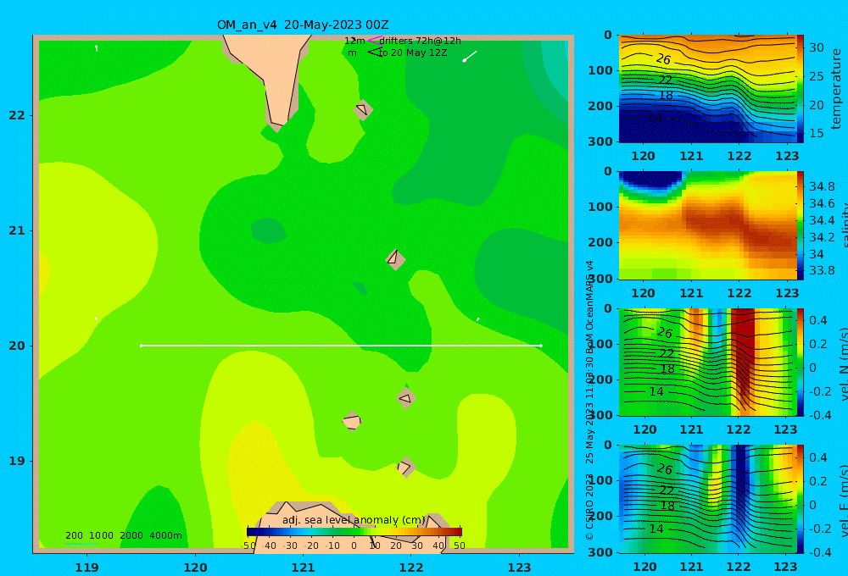Screen dimensions: 848x576
Task: Click the vertical CSIRO BoM OceanMAPS copyright text
Action: point(590,400)
